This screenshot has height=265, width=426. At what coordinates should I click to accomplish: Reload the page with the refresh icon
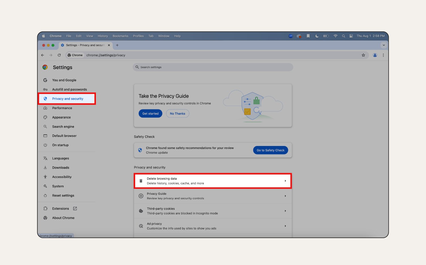[59, 55]
